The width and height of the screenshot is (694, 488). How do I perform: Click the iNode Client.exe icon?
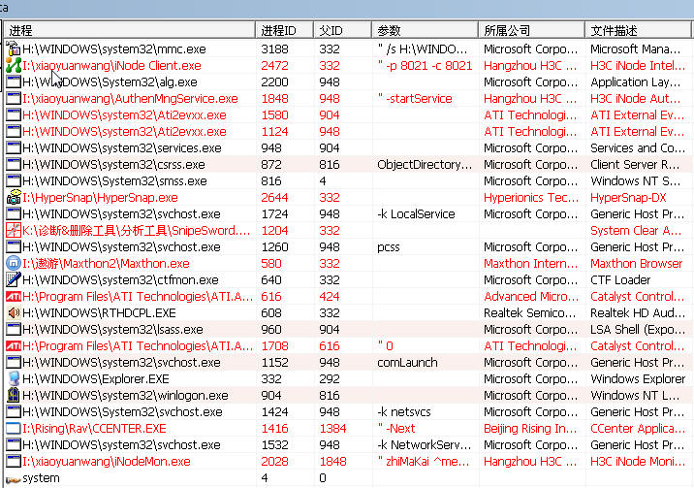[x=14, y=66]
